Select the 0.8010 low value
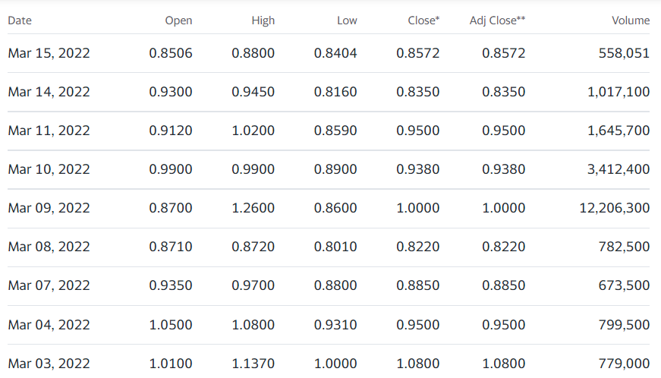This screenshot has width=661, height=378. 335,247
